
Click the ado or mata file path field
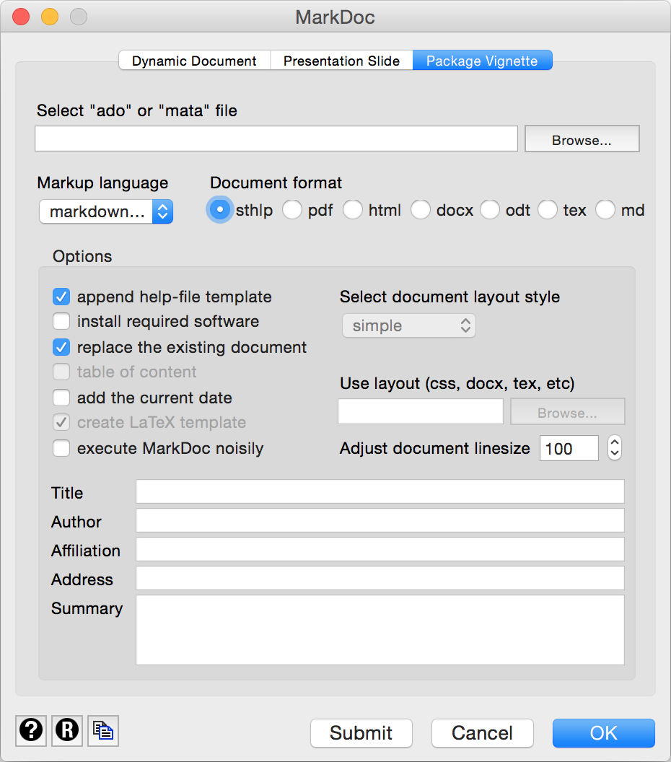276,139
